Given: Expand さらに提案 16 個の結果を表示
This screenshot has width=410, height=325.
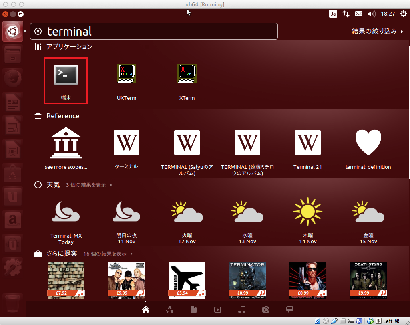Looking at the screenshot, I should click(108, 254).
